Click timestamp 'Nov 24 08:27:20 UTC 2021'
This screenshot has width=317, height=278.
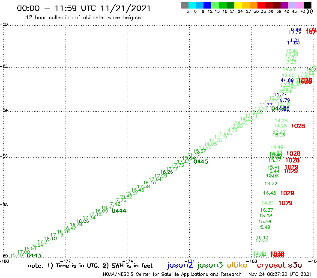(280, 275)
